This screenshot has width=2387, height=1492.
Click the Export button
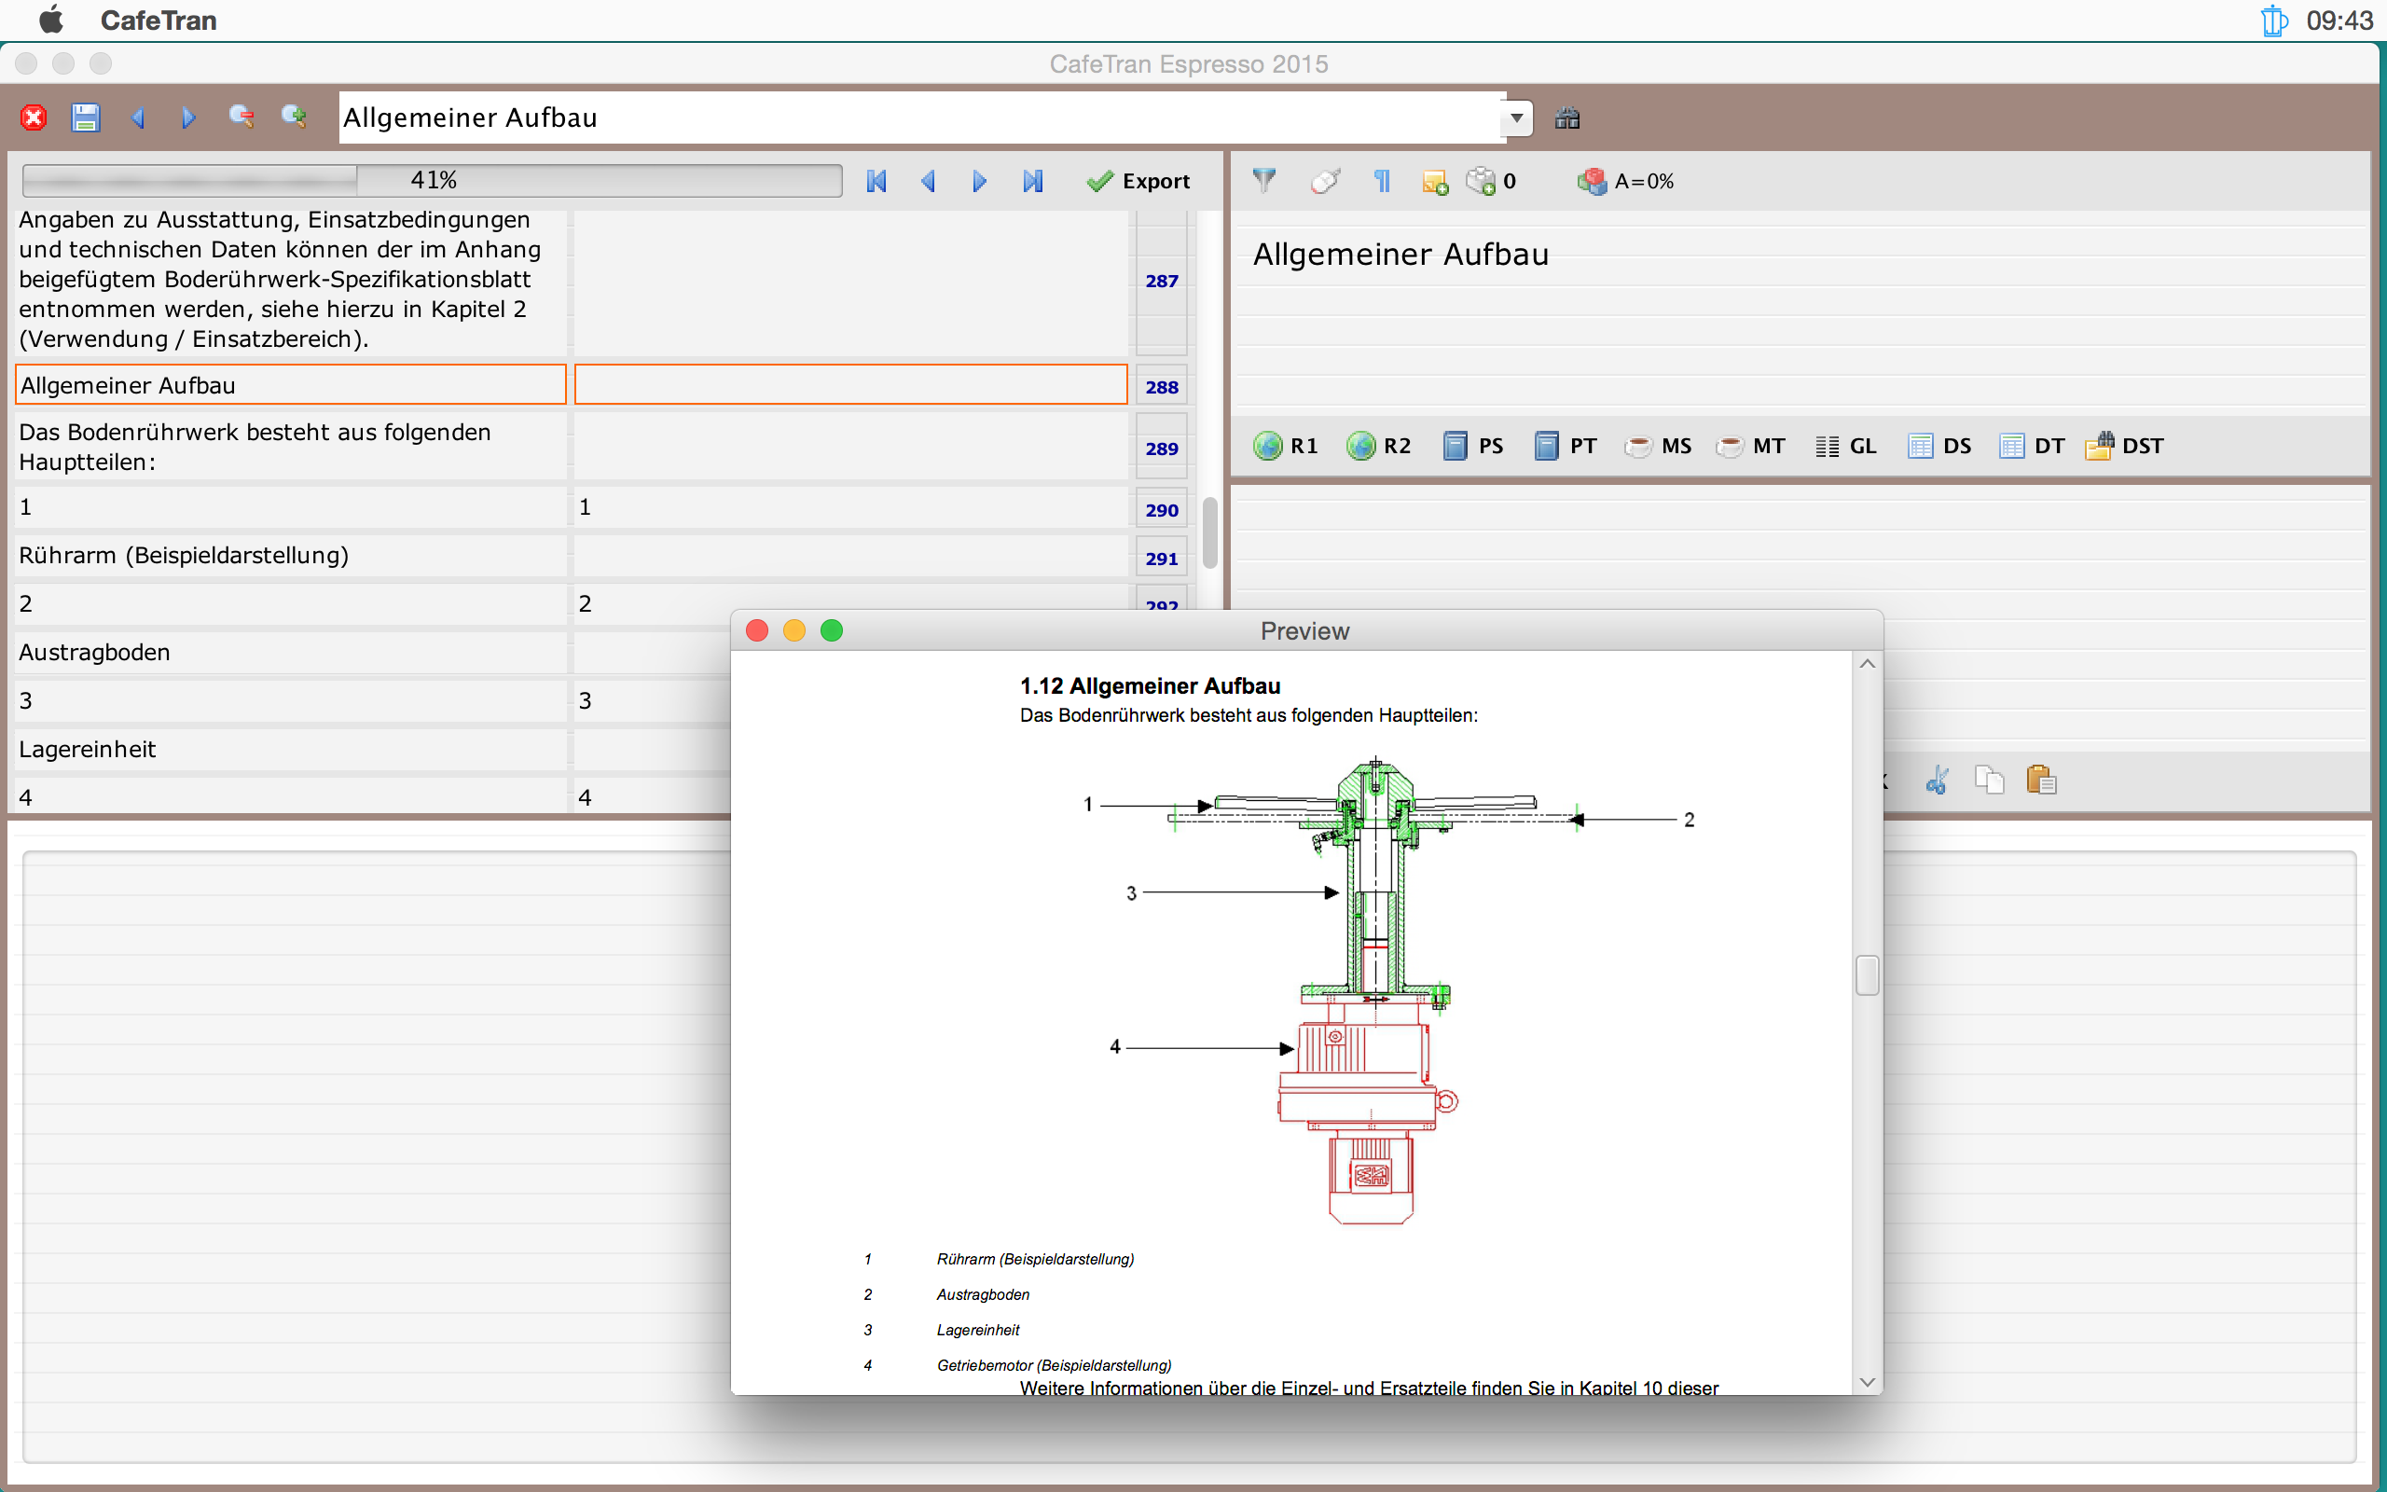pos(1138,182)
